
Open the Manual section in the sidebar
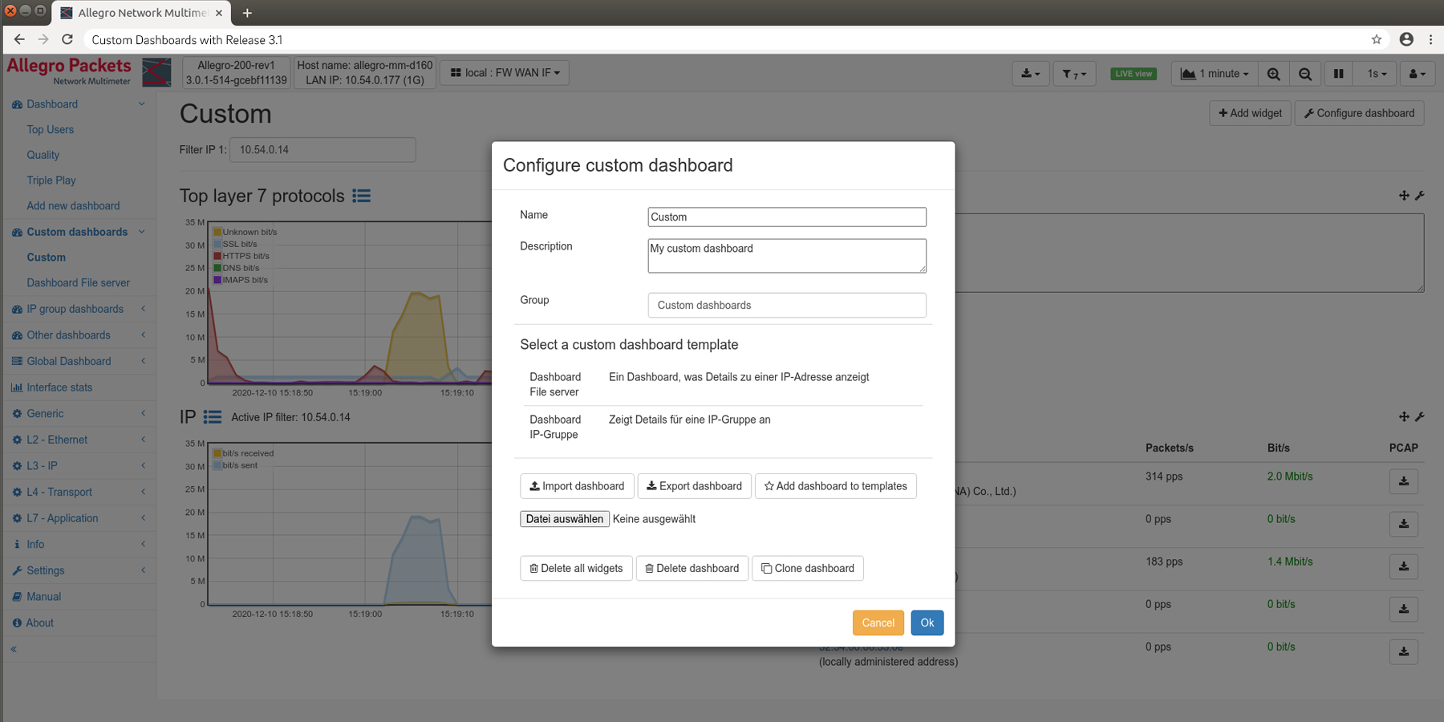[x=44, y=596]
